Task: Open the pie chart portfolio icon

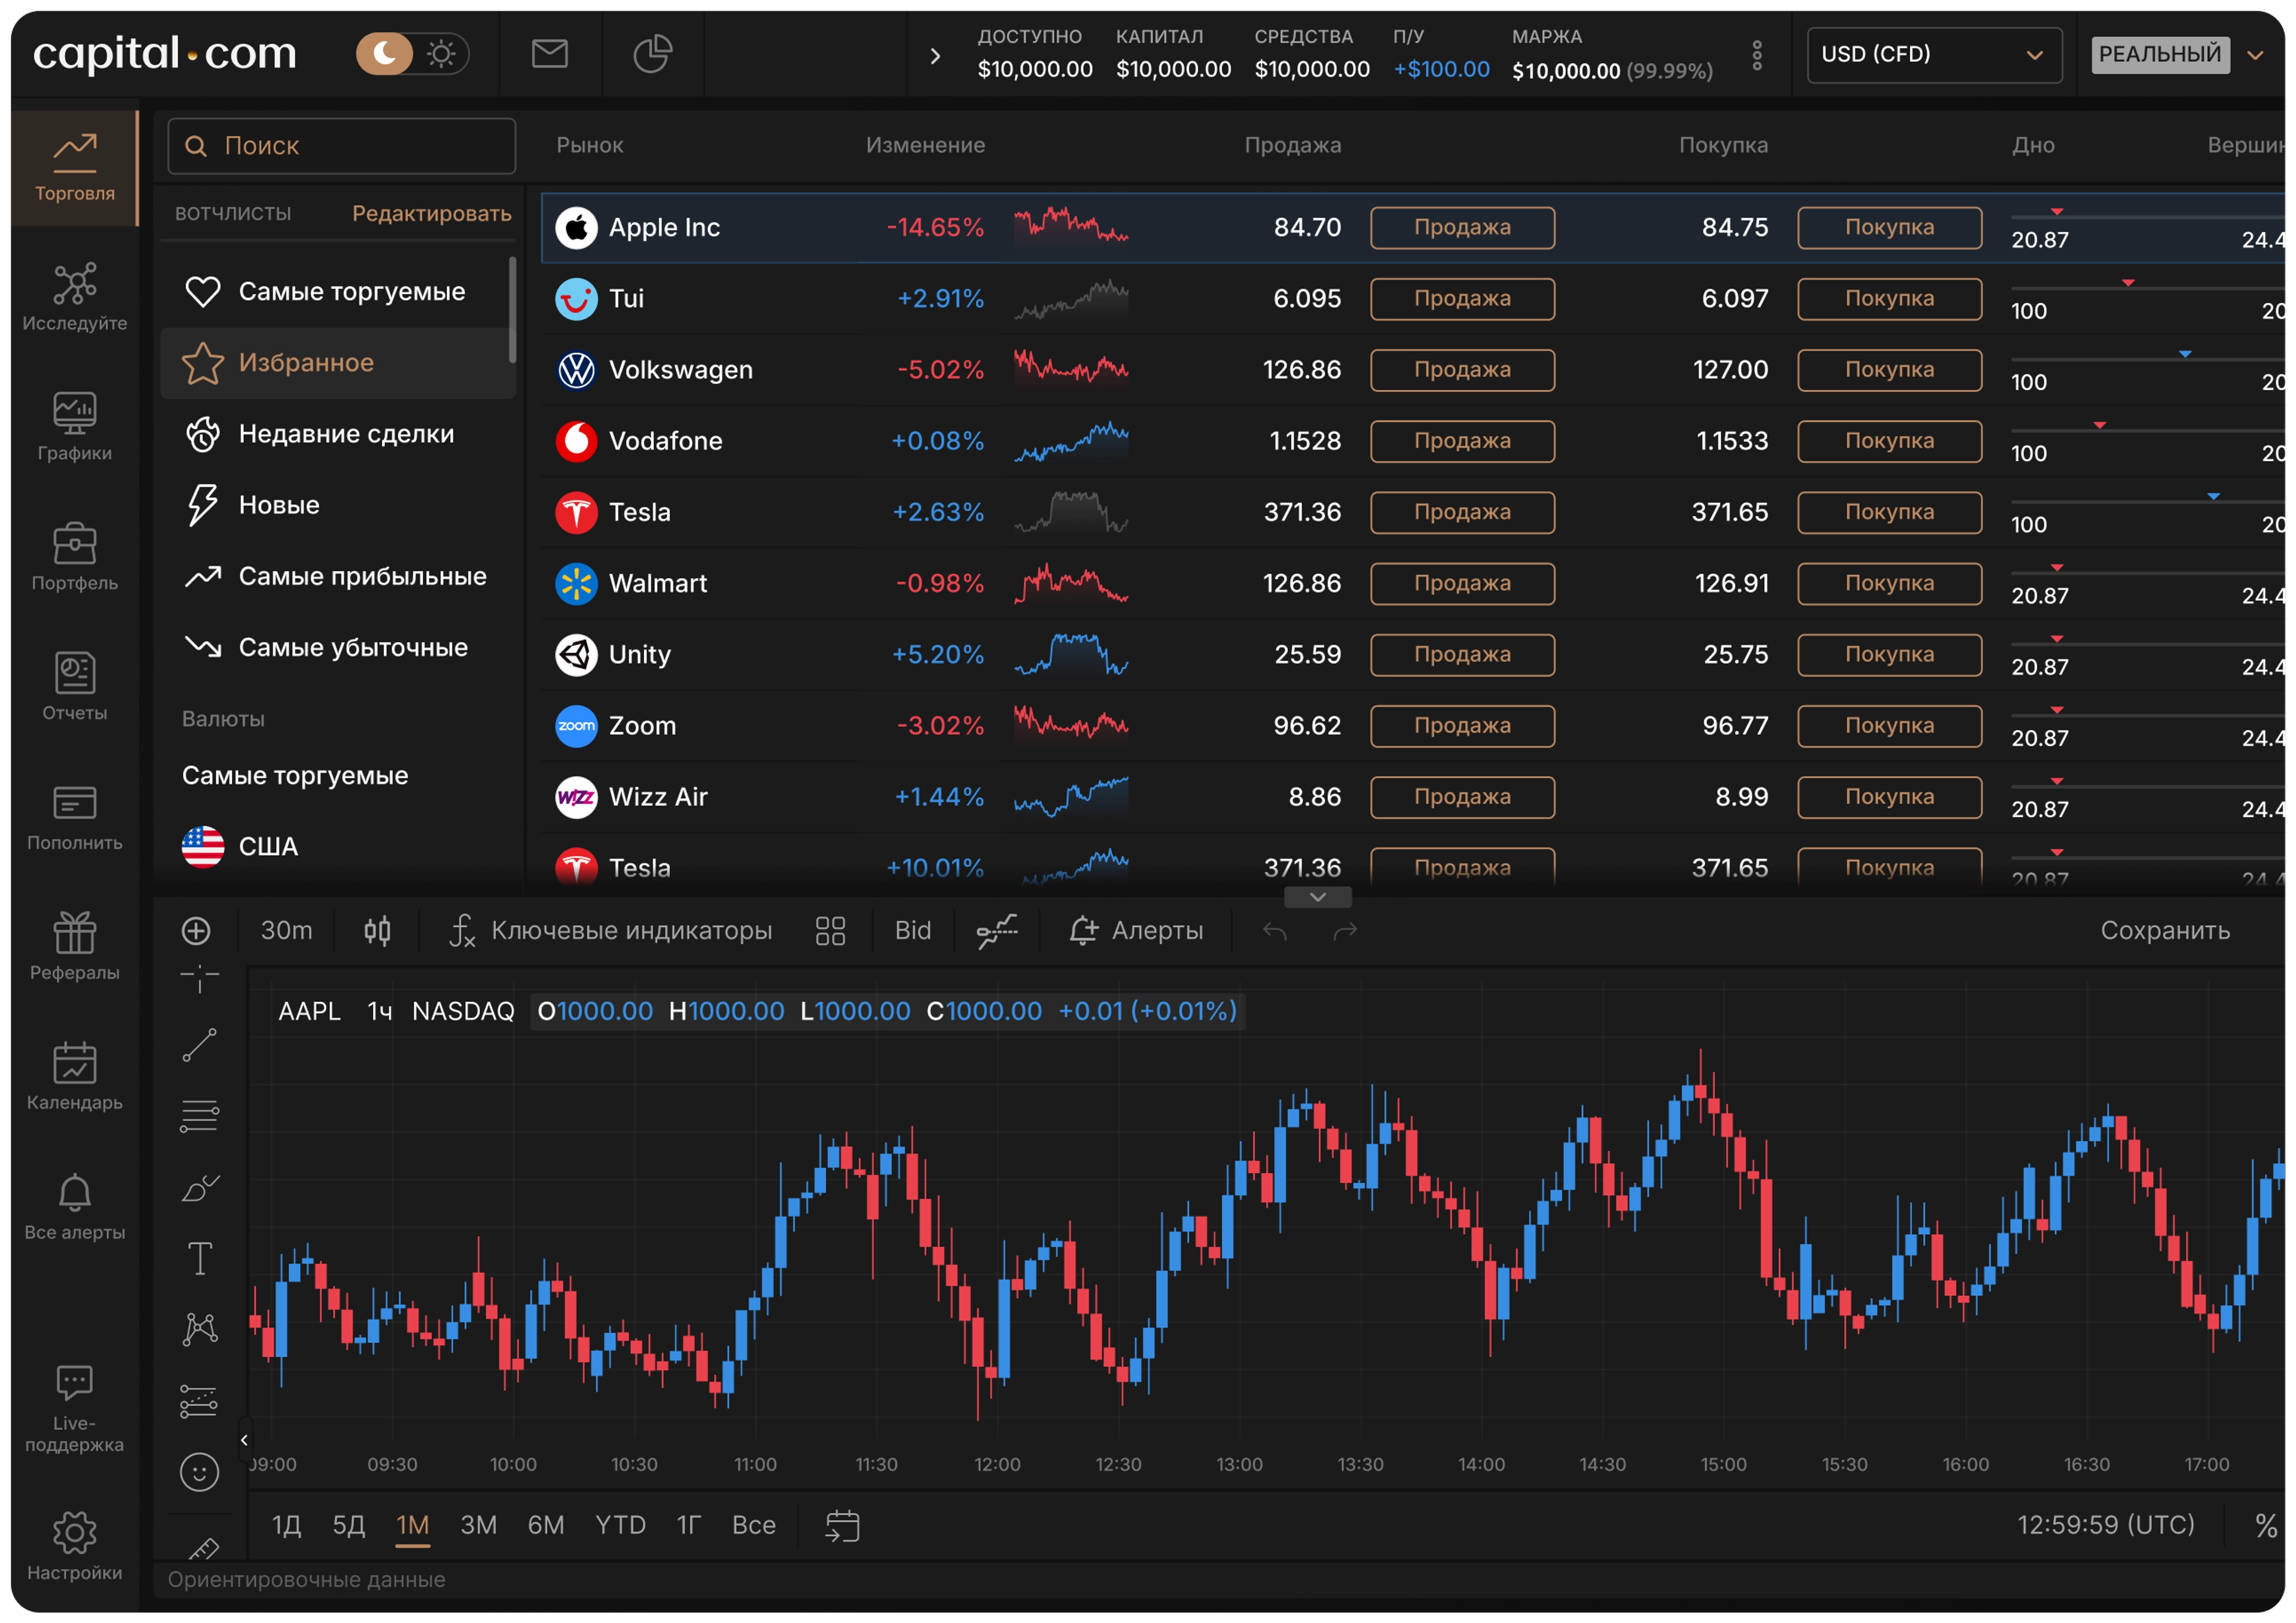Action: click(x=652, y=54)
